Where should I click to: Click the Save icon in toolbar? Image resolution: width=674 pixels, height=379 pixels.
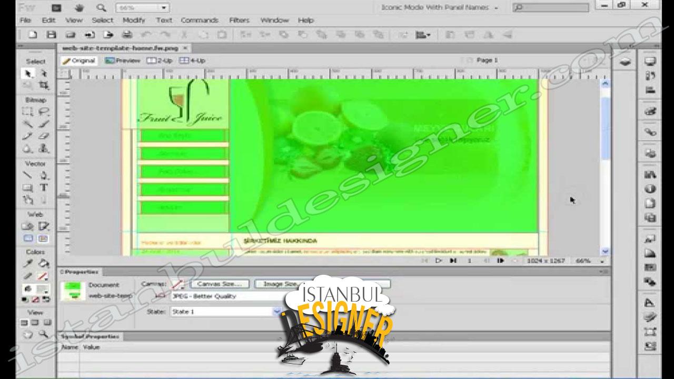51,35
